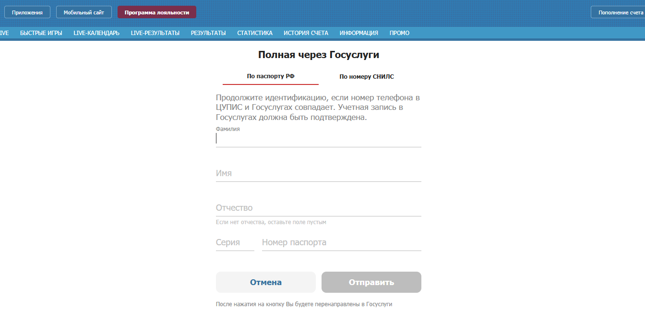The image size is (645, 311).
Task: Focus the Фамилия input field
Action: coord(319,139)
